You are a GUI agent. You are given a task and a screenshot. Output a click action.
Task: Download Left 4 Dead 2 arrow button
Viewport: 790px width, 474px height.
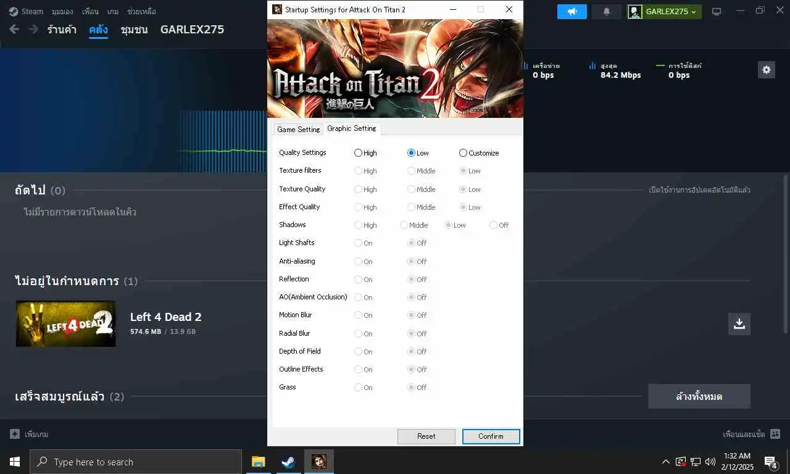click(x=739, y=323)
